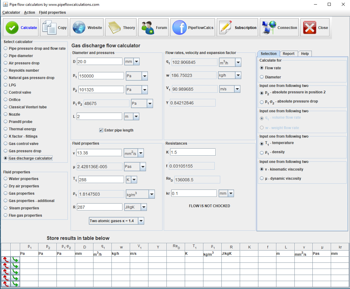
Task: Click the Website button label
Action: (x=95, y=28)
